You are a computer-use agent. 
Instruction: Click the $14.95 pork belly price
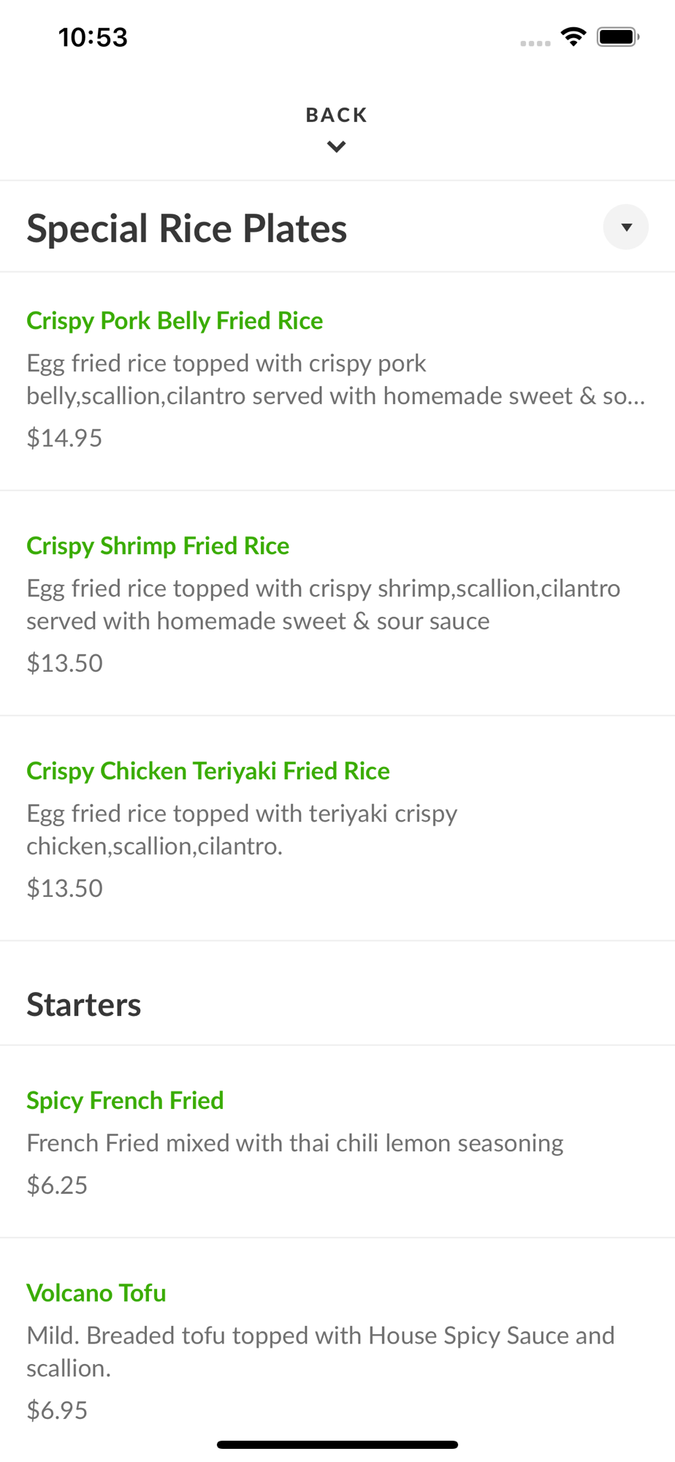(x=64, y=438)
